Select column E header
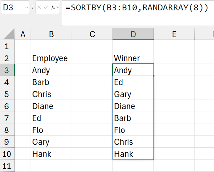 tap(174, 34)
